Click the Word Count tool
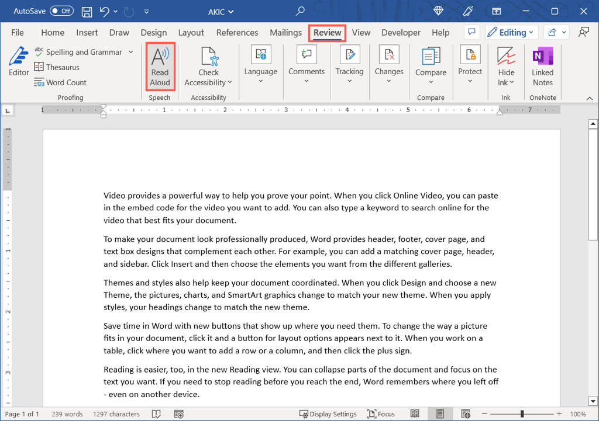The image size is (599, 421). point(60,82)
